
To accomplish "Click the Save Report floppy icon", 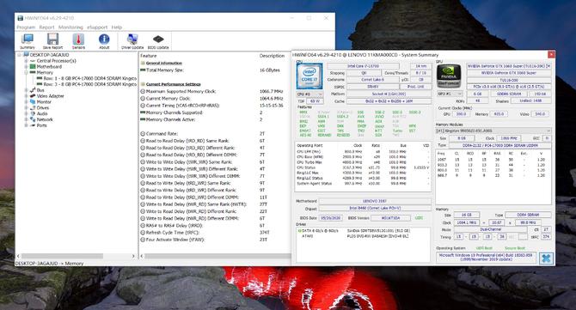I will point(52,41).
